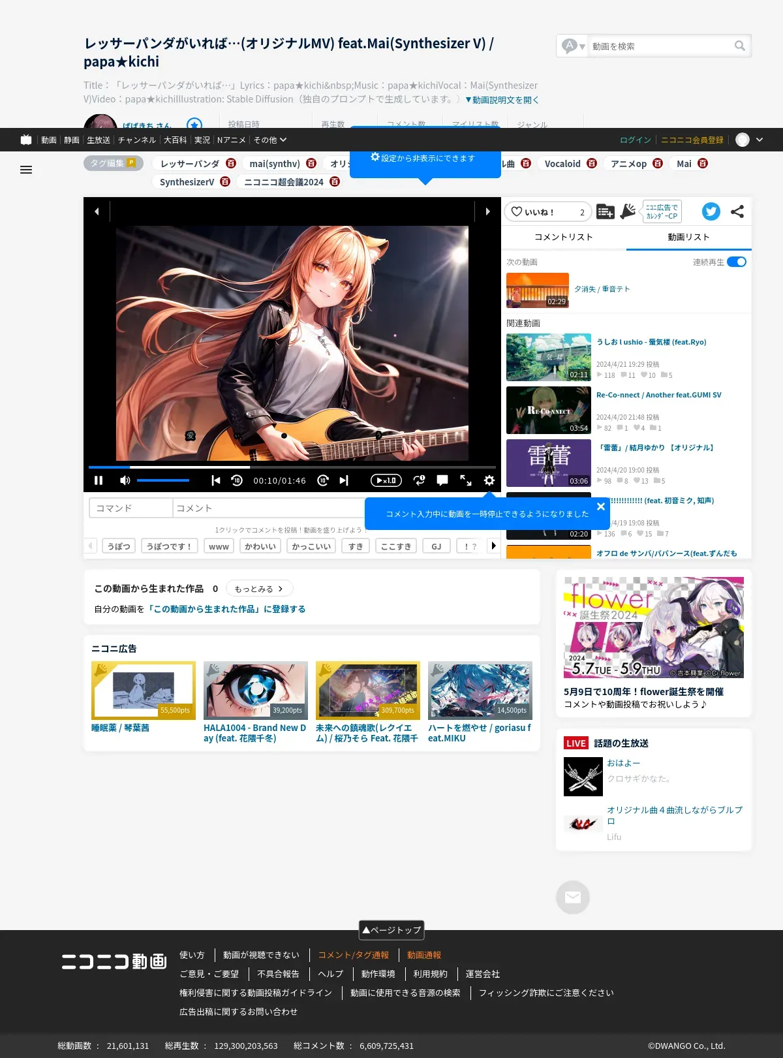Seek on the video progress bar
Viewport: 783px width, 1058px height.
[292, 467]
